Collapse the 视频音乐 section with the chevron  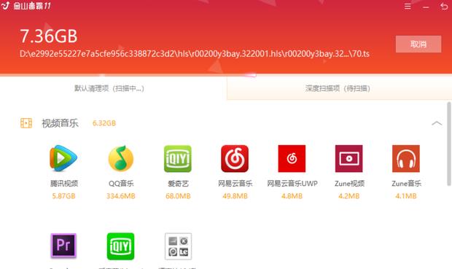[x=437, y=123]
